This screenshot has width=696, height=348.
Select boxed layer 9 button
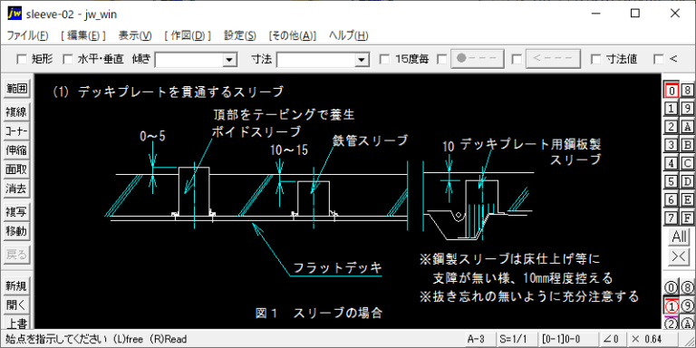(x=688, y=109)
